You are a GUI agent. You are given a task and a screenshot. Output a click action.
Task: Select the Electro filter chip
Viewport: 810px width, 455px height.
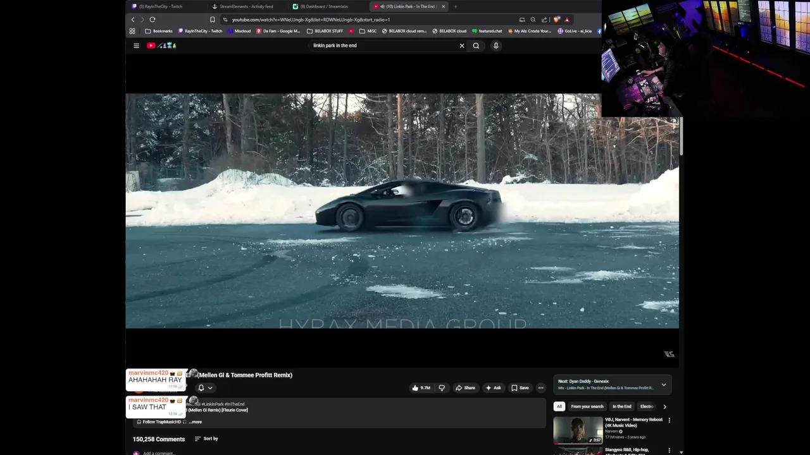tap(647, 406)
